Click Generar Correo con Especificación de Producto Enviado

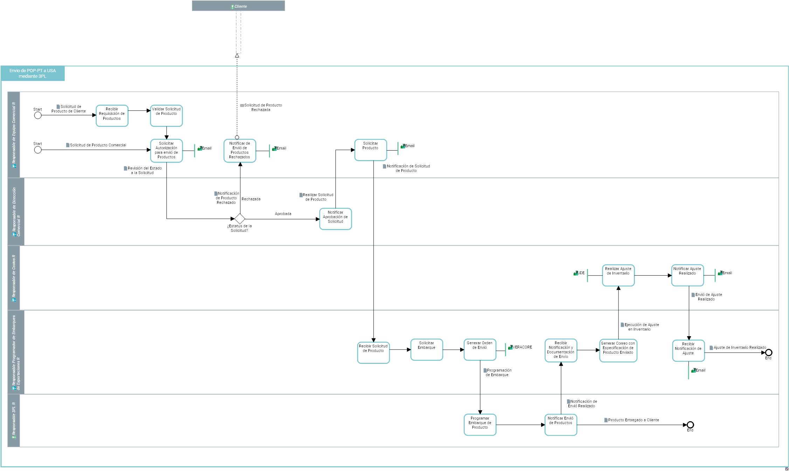[x=618, y=350]
